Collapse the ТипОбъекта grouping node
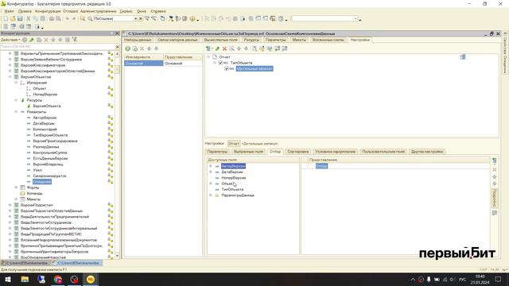The height and width of the screenshot is (286, 509). point(215,63)
